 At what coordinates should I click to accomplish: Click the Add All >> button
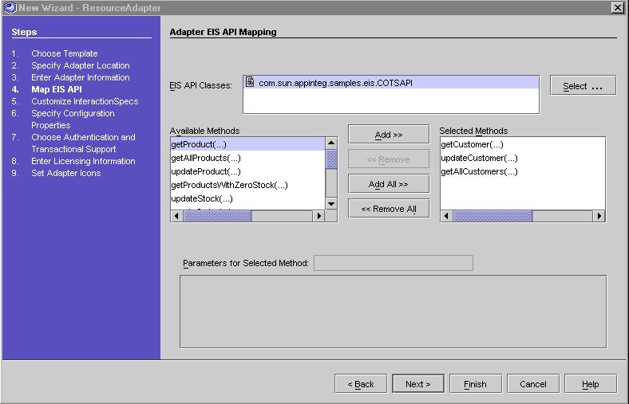point(388,184)
